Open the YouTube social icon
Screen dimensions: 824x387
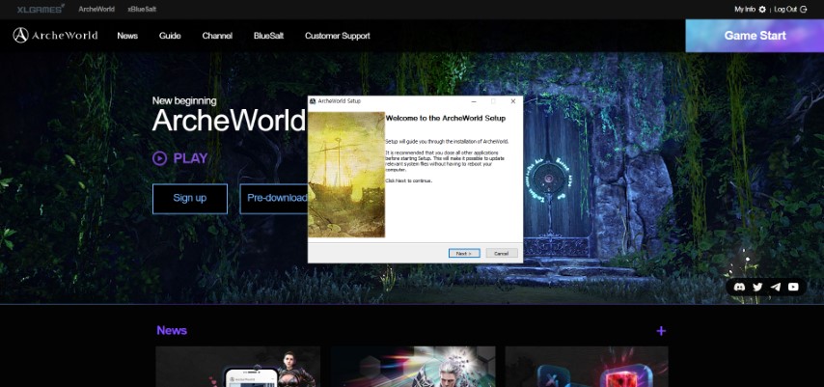tap(793, 287)
